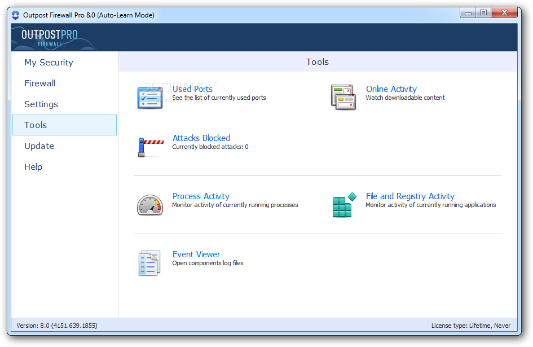Click the Process Activity gauge icon
Viewport: 533px width, 347px height.
click(150, 205)
